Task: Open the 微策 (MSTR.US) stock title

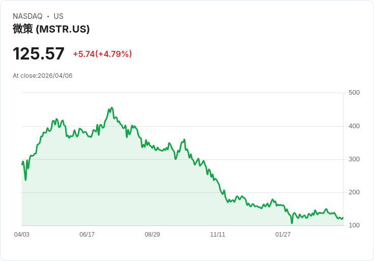Action: click(x=51, y=29)
